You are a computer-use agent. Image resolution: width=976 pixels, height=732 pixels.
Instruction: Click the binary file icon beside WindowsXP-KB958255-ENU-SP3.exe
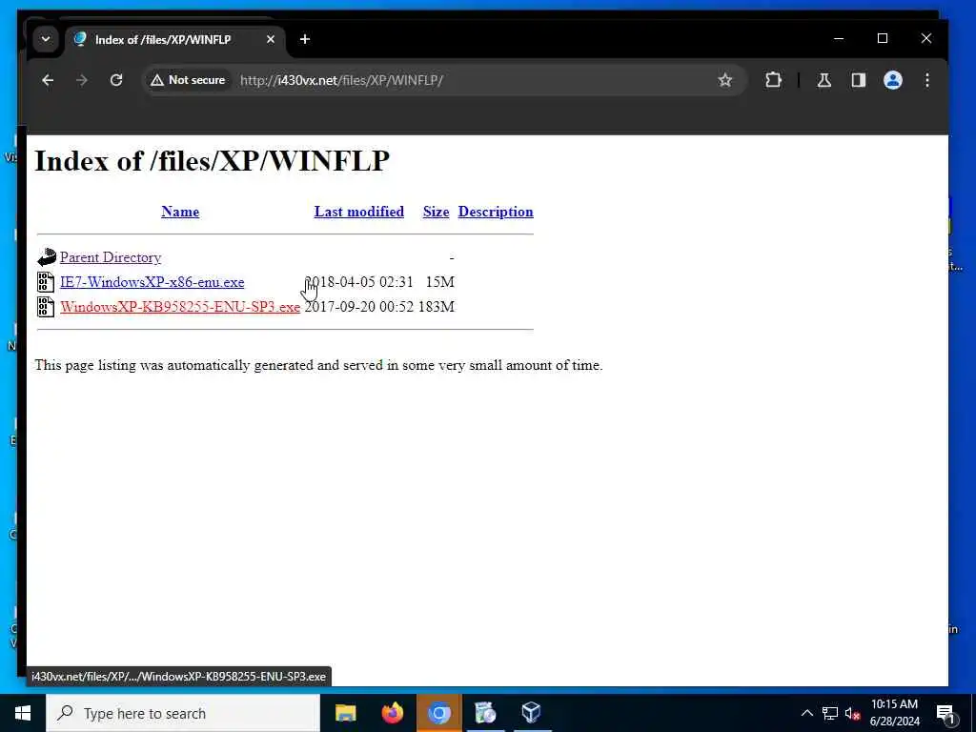click(46, 307)
